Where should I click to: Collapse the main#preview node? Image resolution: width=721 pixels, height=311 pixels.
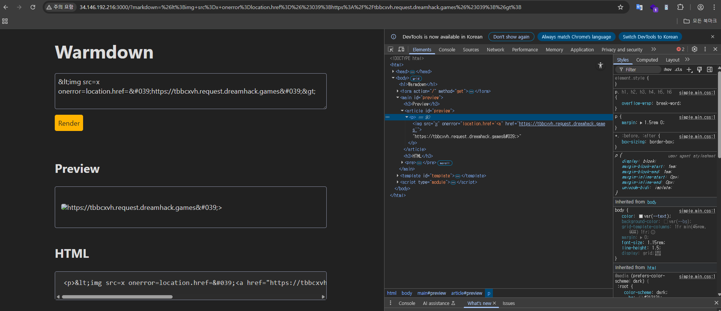[398, 97]
